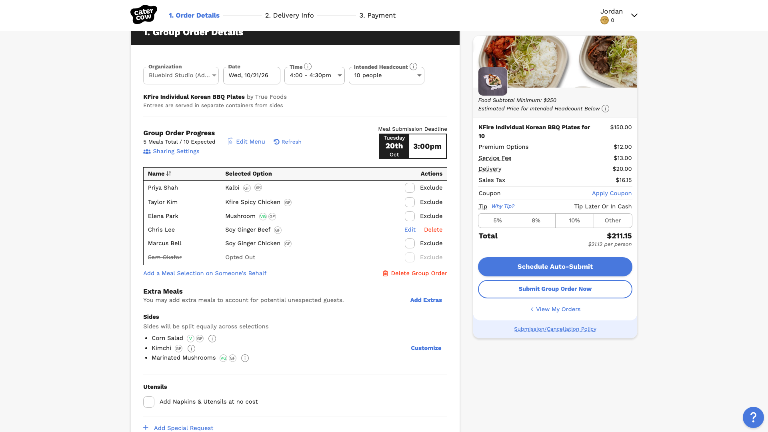Select the 10% tip option
The width and height of the screenshot is (768, 432).
tap(574, 221)
